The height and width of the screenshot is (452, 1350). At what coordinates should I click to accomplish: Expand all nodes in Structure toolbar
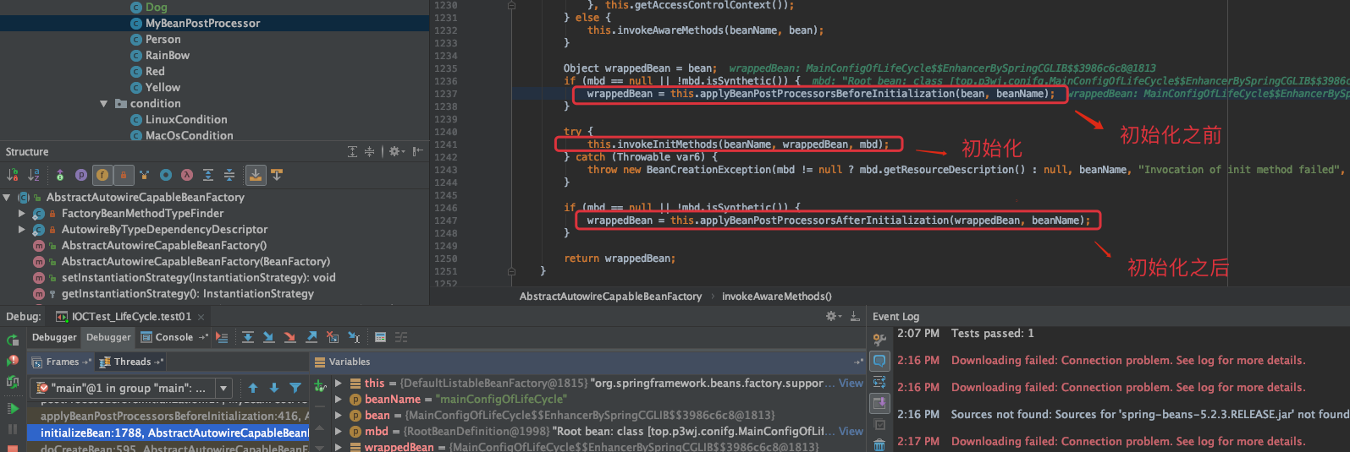pos(208,175)
